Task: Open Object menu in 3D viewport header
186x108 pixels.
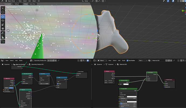Action: coord(34,1)
